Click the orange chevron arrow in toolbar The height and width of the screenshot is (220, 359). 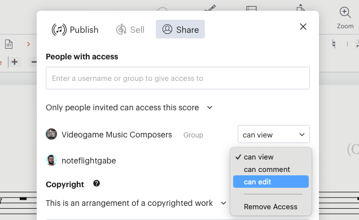coord(28,44)
